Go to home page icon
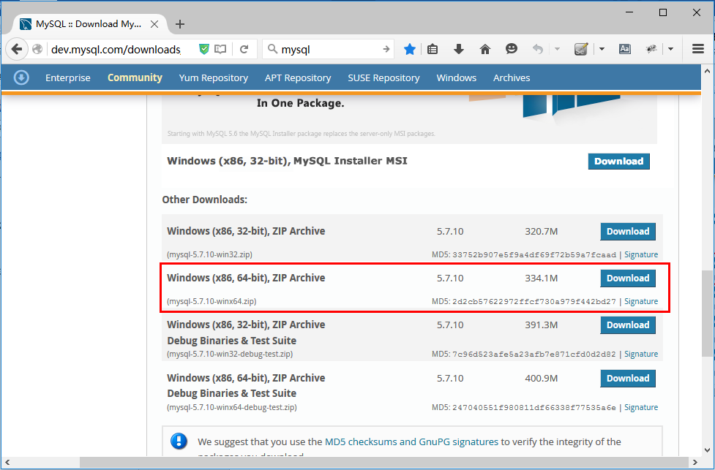Screen dimensions: 715x470 (485, 49)
